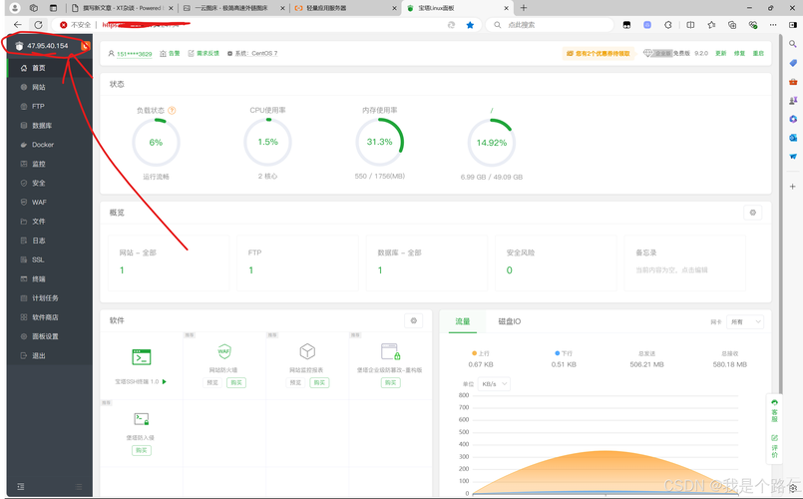Switch to the 磁盘IO tab

click(510, 321)
